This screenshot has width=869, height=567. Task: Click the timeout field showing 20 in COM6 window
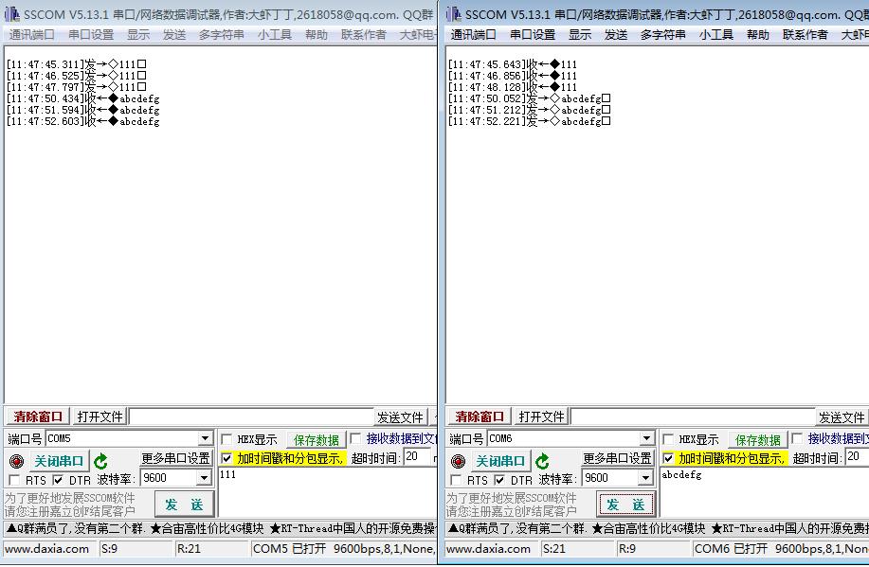pyautogui.click(x=858, y=457)
